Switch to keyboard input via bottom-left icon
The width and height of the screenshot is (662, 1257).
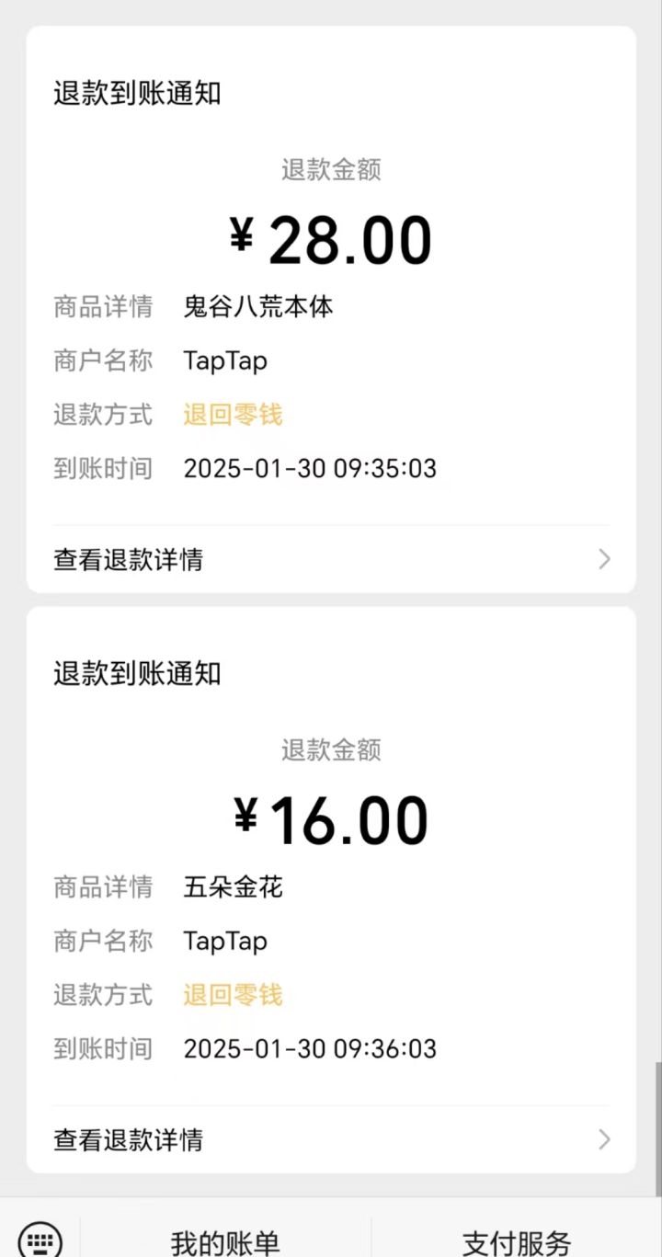(40, 1239)
